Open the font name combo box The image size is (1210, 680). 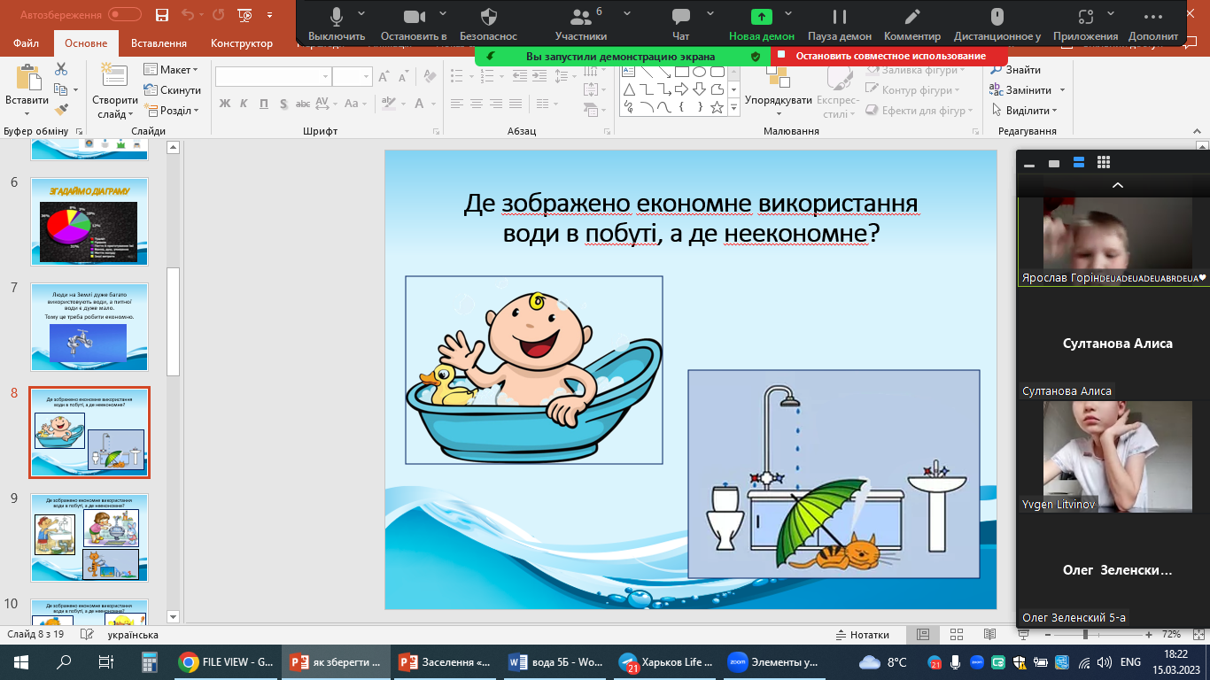coord(272,76)
